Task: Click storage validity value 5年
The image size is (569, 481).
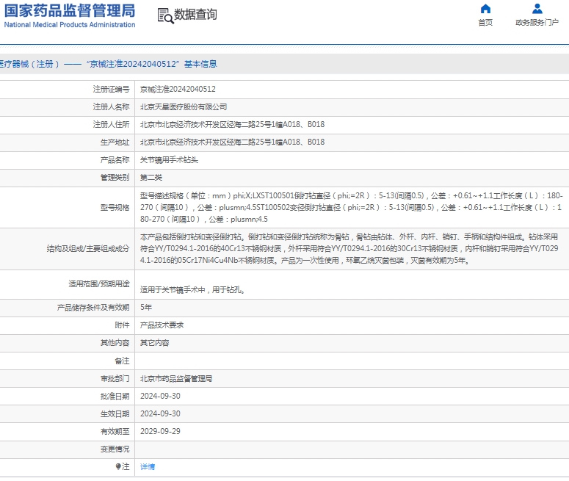Action: click(146, 308)
